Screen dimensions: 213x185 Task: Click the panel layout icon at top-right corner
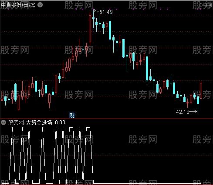point(210,5)
